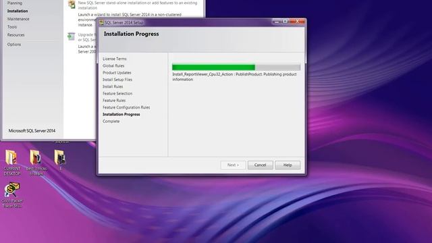432x243 pixels.
Task: Click SQL Server 2014 Setup title icon
Action: (101, 22)
